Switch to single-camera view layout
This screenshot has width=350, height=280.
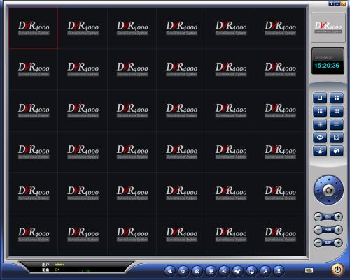(320, 98)
